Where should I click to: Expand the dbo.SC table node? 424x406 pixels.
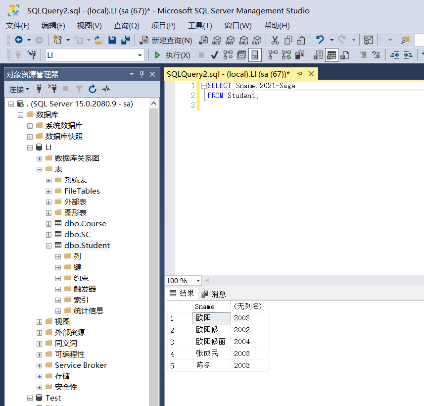point(48,235)
